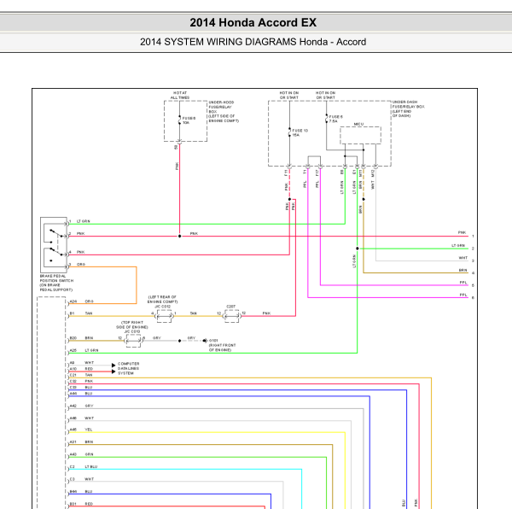Click the 'C3 WHT' connector label
The image size is (512, 509).
pyautogui.click(x=82, y=479)
